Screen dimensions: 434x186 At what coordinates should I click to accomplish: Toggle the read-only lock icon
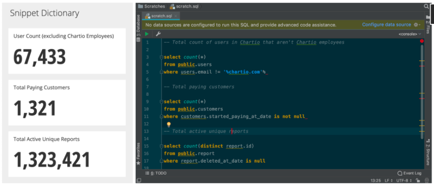coord(418,180)
